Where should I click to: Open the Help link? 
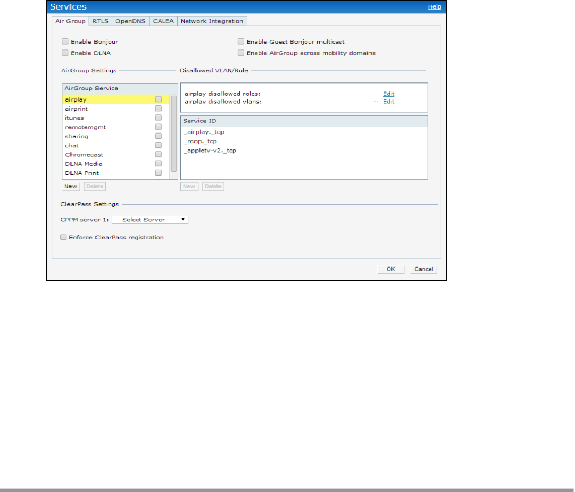(435, 6)
